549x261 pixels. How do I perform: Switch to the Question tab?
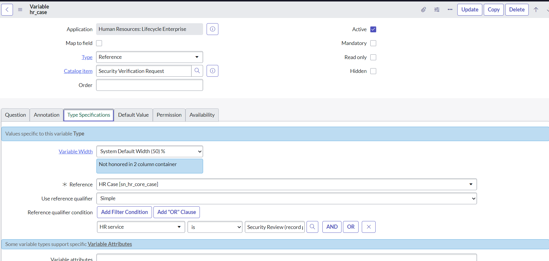click(x=16, y=115)
